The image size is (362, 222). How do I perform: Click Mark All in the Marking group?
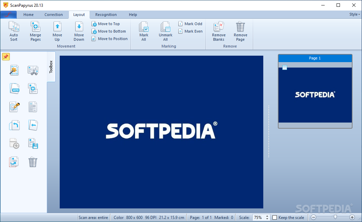pos(144,31)
